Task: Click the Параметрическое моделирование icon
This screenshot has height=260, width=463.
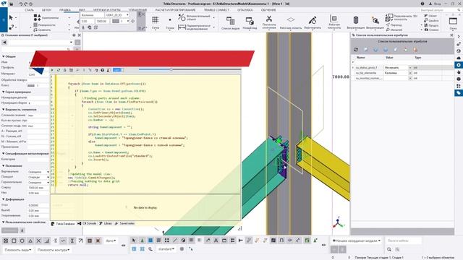Action: (x=182, y=27)
